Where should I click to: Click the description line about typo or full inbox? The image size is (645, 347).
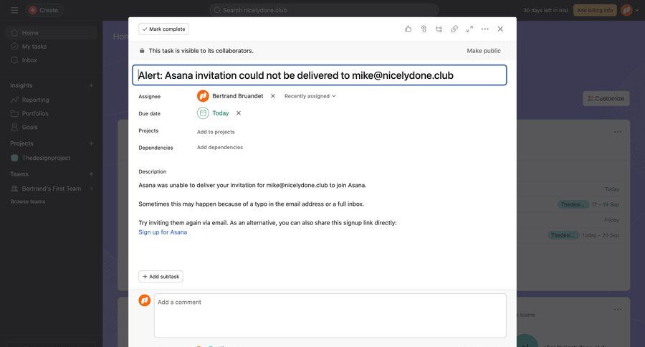click(252, 204)
